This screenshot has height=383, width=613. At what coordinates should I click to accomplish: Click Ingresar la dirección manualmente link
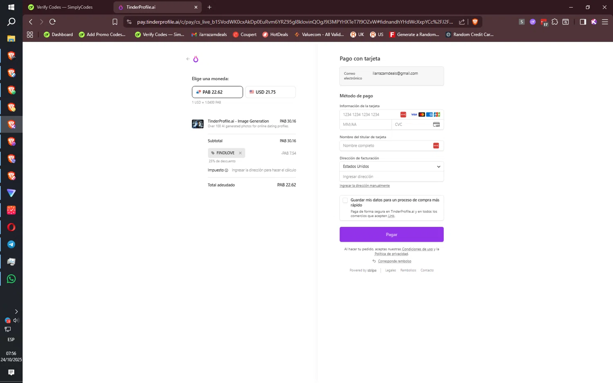click(365, 186)
